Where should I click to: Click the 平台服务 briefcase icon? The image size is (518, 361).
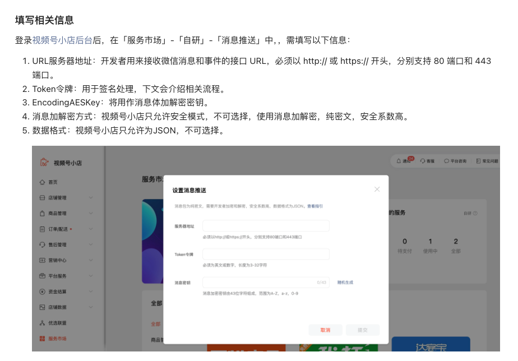42,276
